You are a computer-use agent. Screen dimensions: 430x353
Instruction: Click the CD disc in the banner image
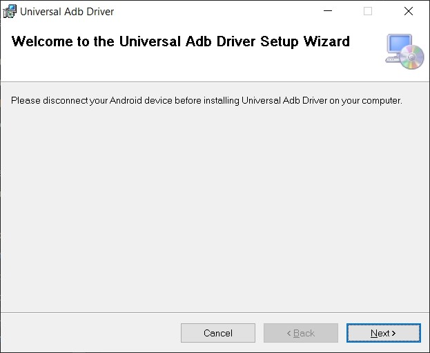[412, 57]
